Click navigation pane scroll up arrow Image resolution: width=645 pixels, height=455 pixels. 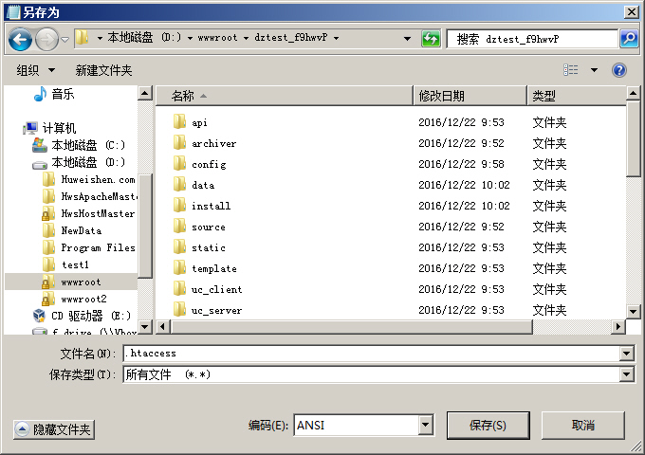(x=145, y=93)
